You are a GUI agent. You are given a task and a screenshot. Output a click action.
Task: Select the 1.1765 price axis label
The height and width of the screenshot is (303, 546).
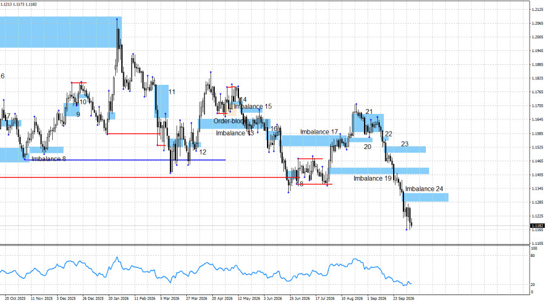click(x=538, y=92)
